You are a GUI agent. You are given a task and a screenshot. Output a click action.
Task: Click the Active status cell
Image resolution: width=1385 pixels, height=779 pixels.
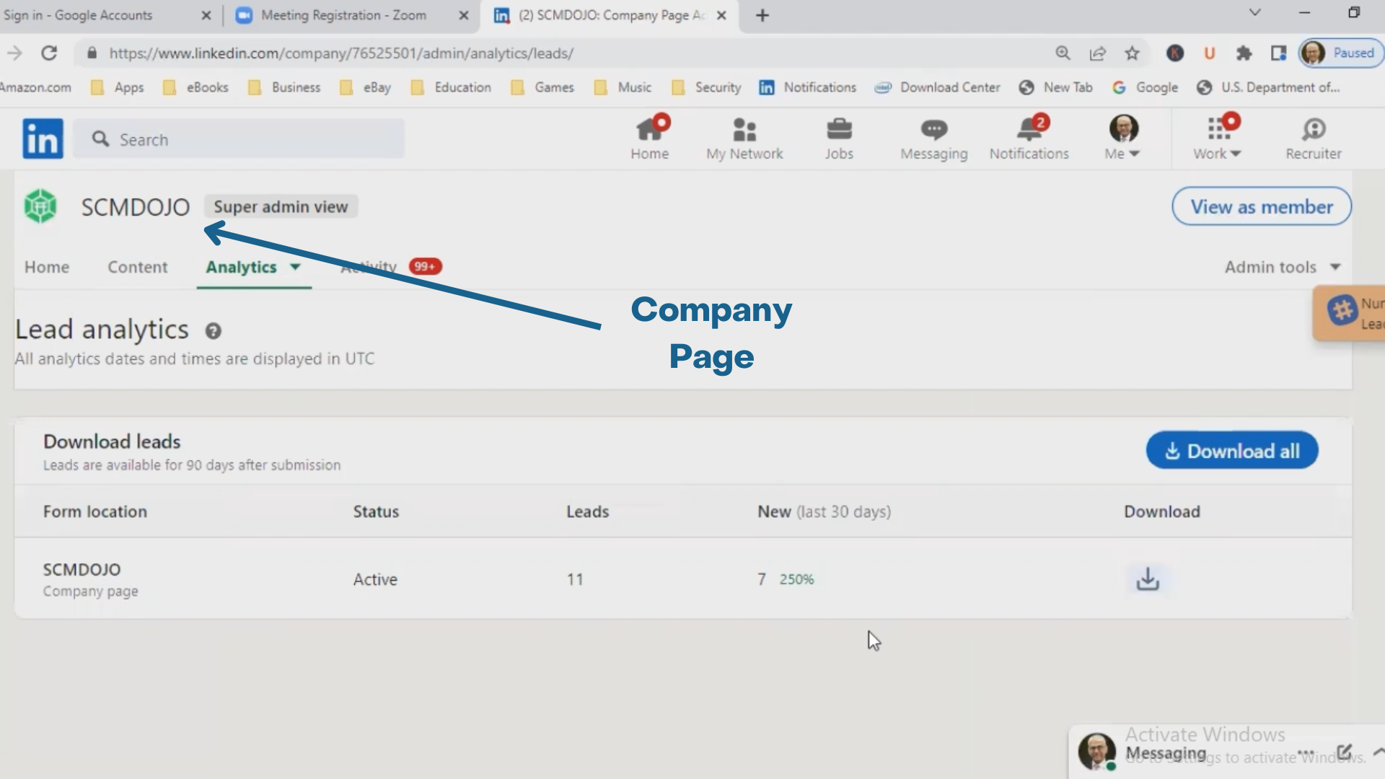tap(375, 579)
